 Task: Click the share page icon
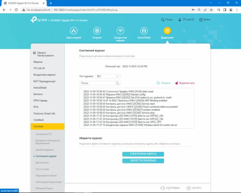point(205,10)
